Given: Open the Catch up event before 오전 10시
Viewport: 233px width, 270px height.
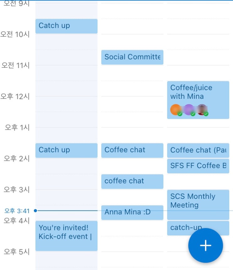Looking at the screenshot, I should tap(66, 26).
